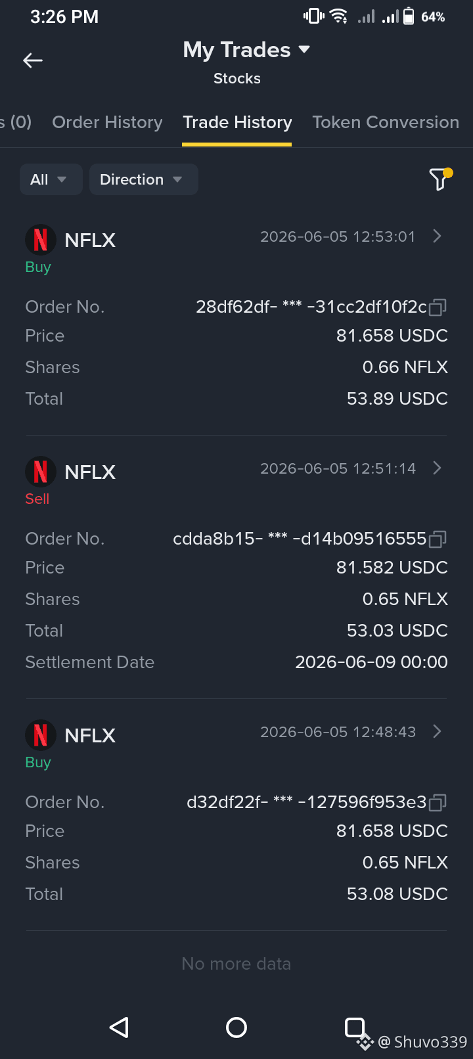The height and width of the screenshot is (1059, 473).
Task: Tap the Android back navigation button
Action: (x=119, y=1027)
